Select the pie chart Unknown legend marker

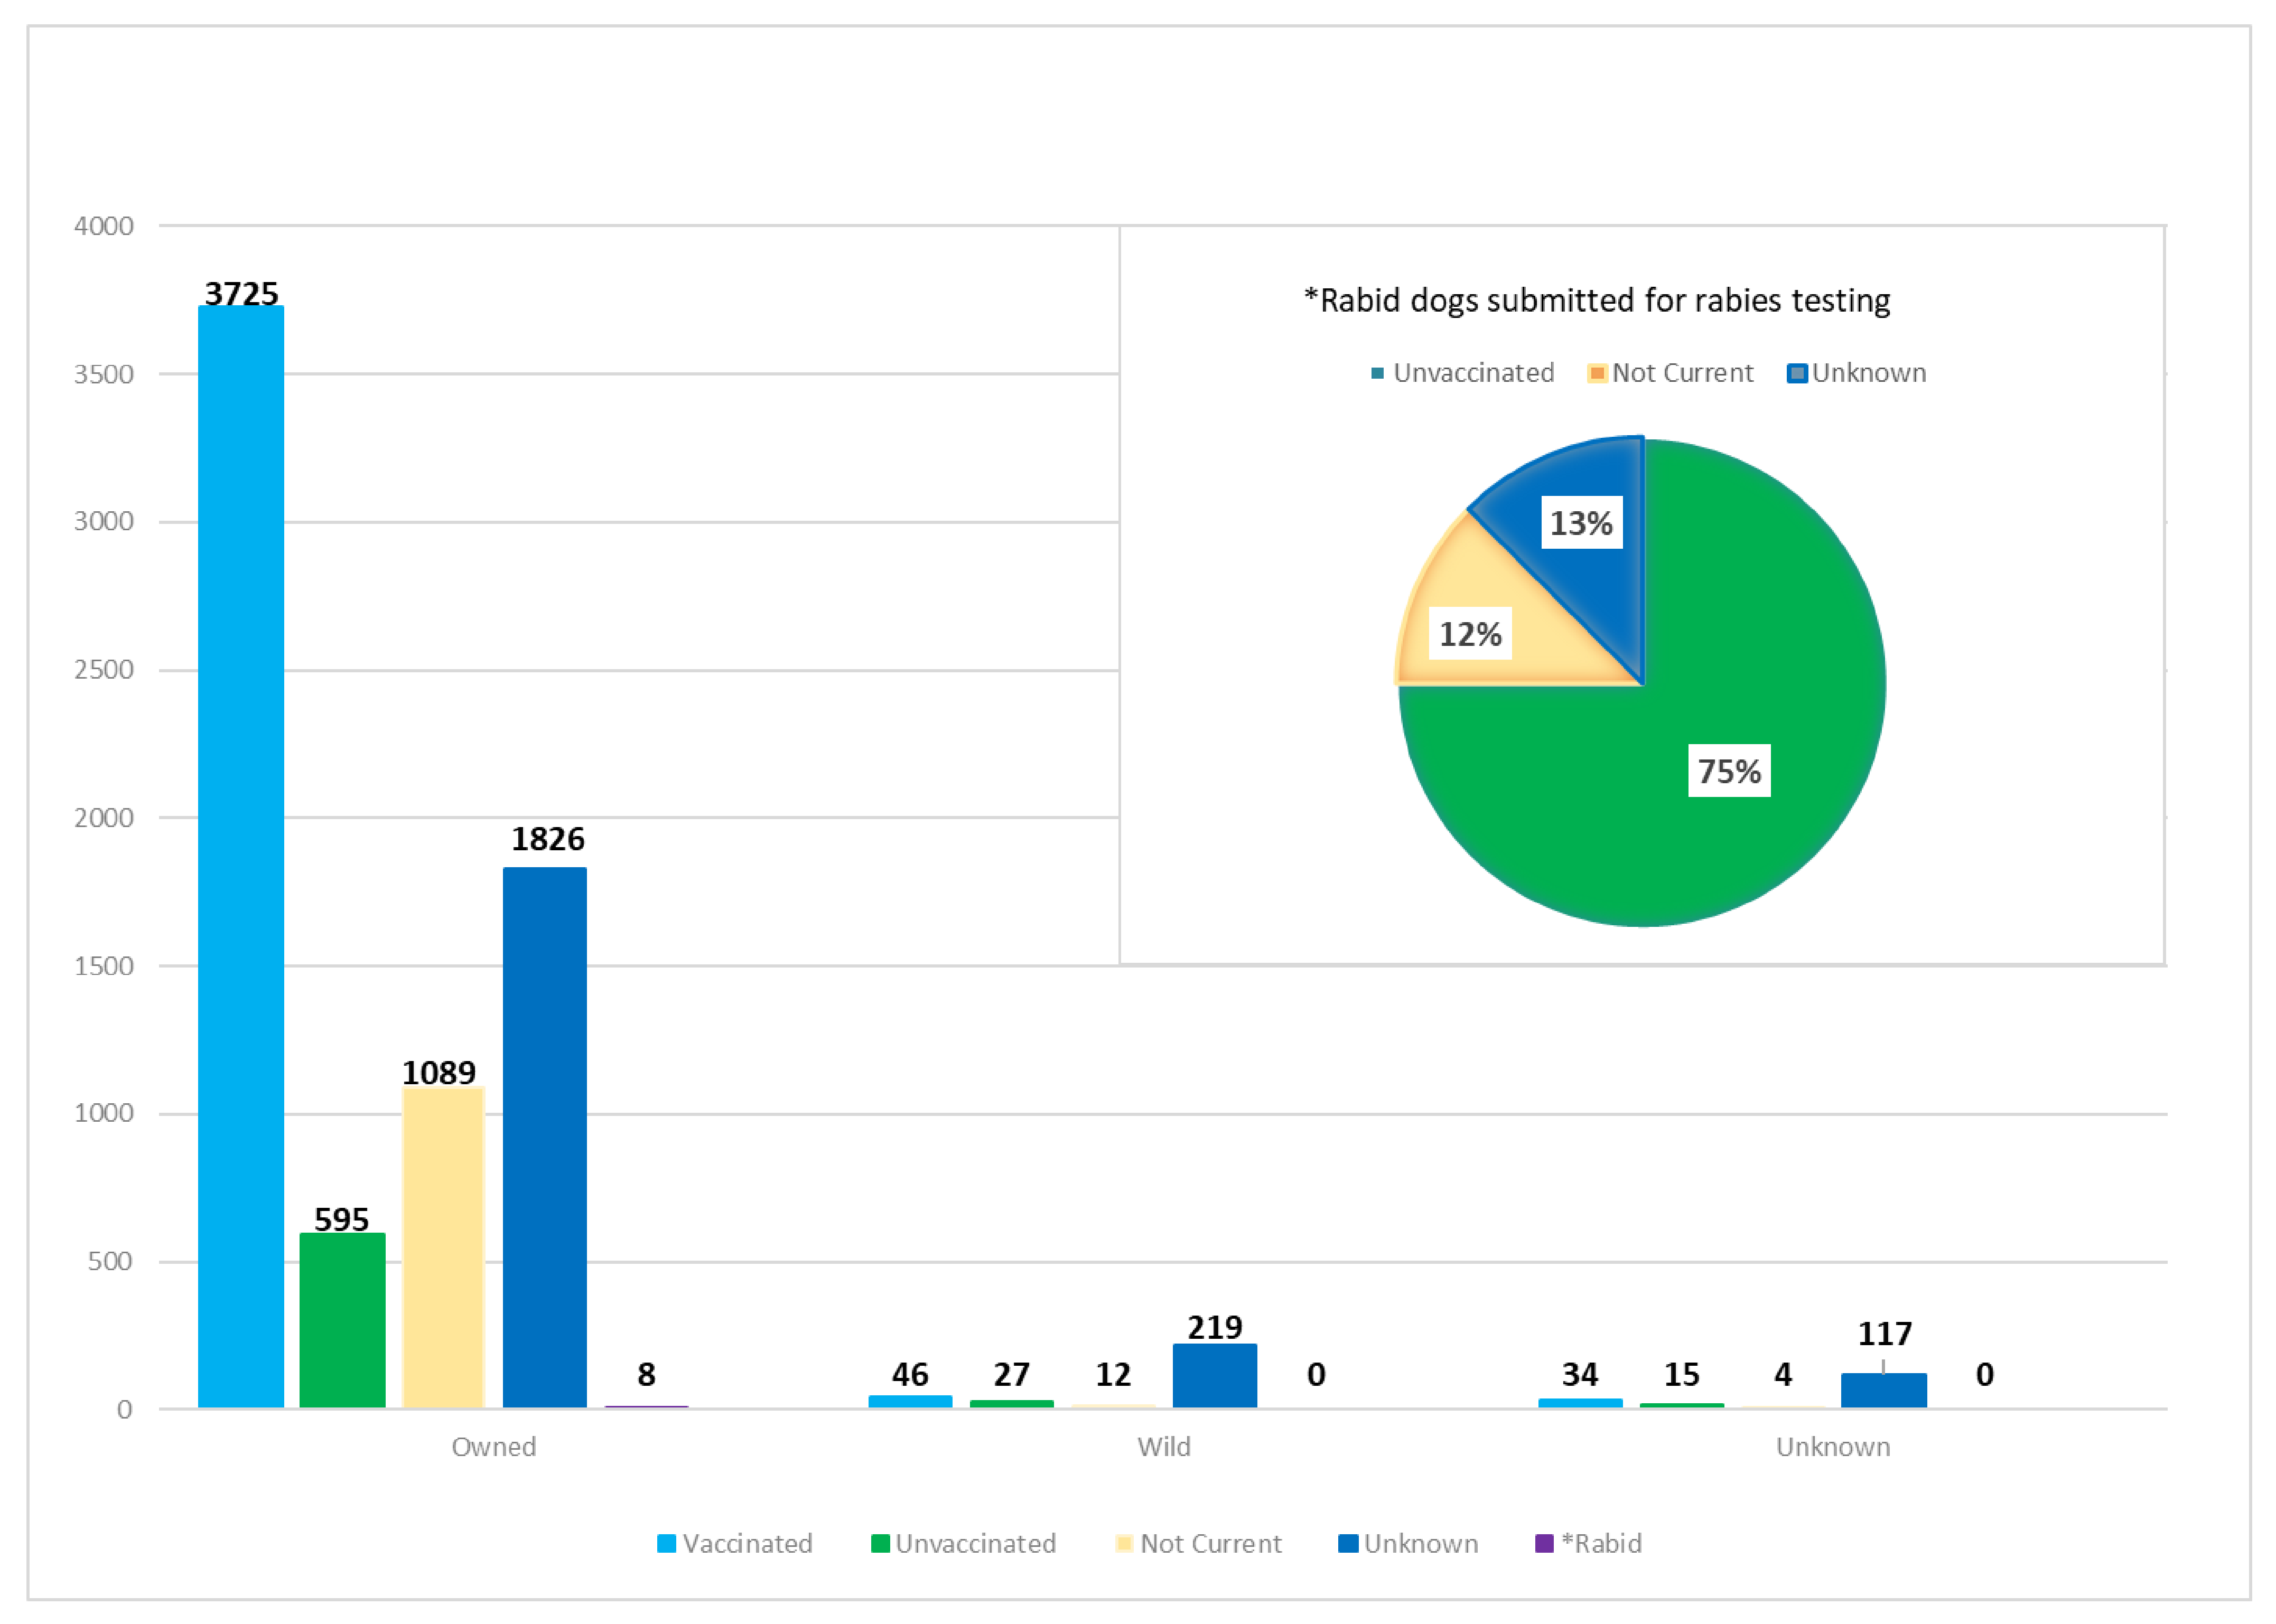click(x=1798, y=373)
